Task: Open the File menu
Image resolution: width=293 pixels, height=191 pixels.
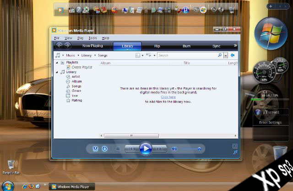Action: (57, 38)
